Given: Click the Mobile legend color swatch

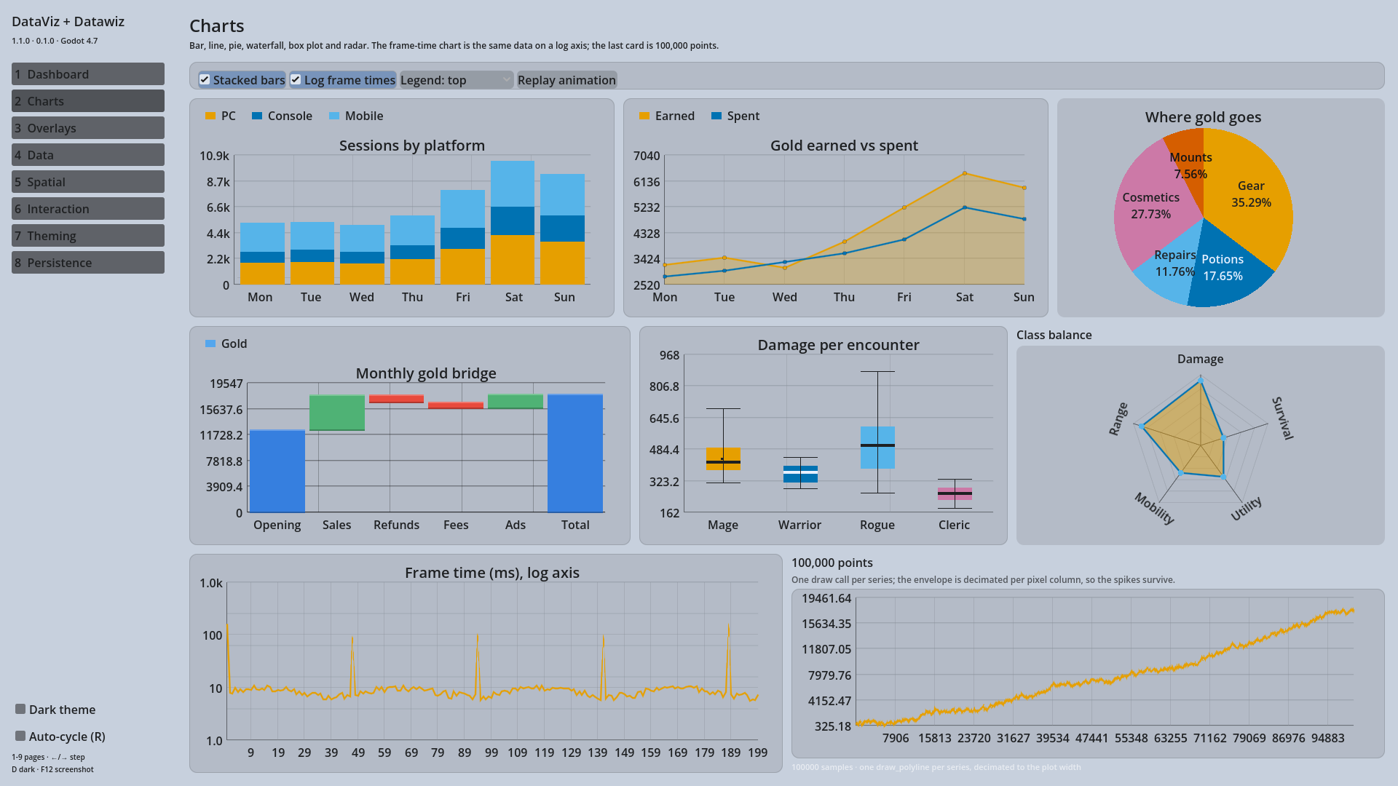Looking at the screenshot, I should point(334,116).
